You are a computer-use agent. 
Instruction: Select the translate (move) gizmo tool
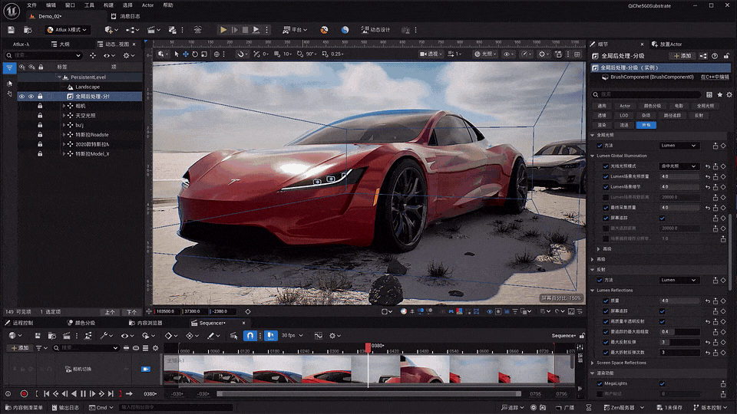[186, 54]
